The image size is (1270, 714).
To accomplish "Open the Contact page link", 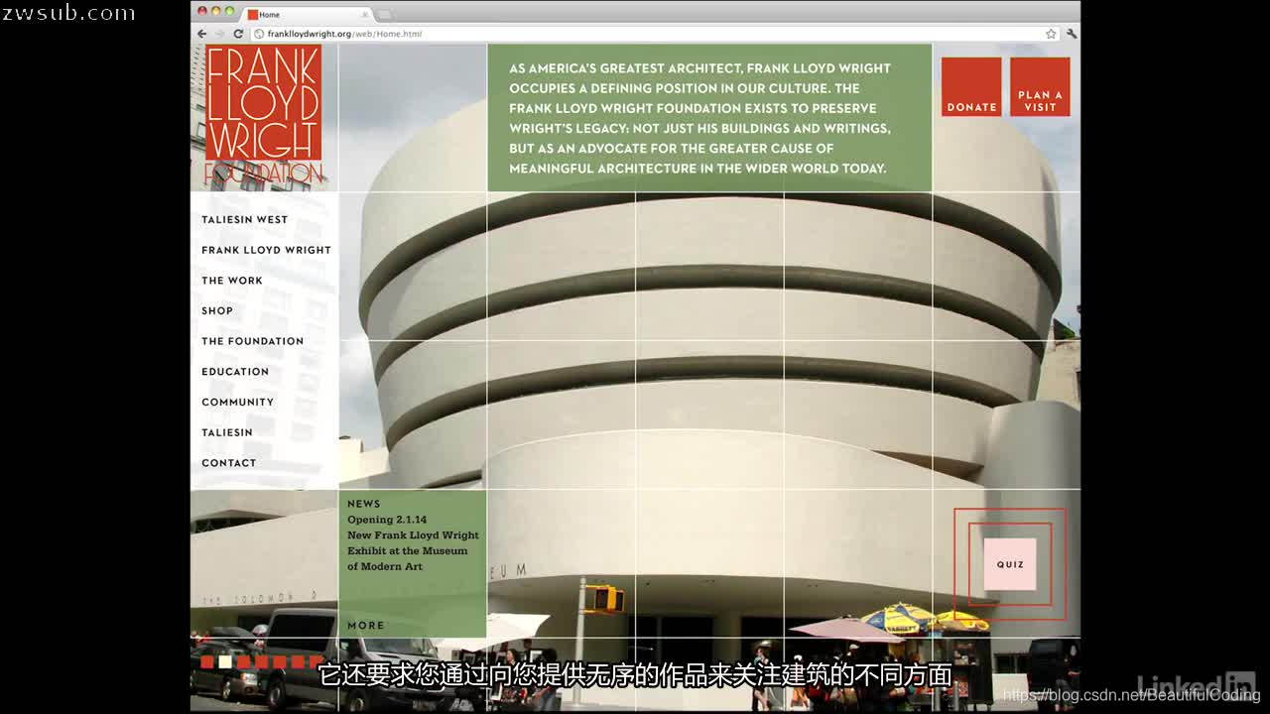I will [x=229, y=463].
